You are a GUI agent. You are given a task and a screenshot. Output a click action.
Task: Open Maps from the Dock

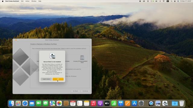point(52,103)
